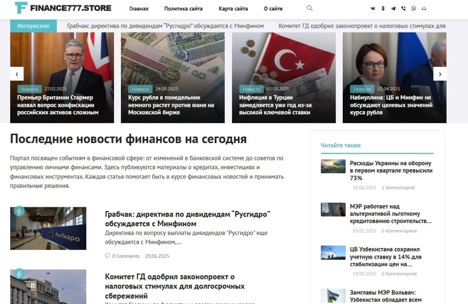Image resolution: width=468 pixels, height=304 pixels.
Task: Open the Стармер article slide title
Action: pos(58,105)
